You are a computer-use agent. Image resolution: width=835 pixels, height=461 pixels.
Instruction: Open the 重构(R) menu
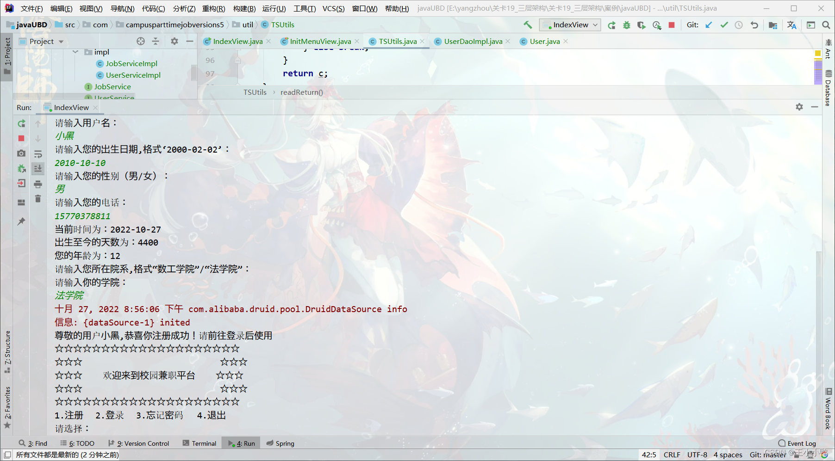coord(213,8)
